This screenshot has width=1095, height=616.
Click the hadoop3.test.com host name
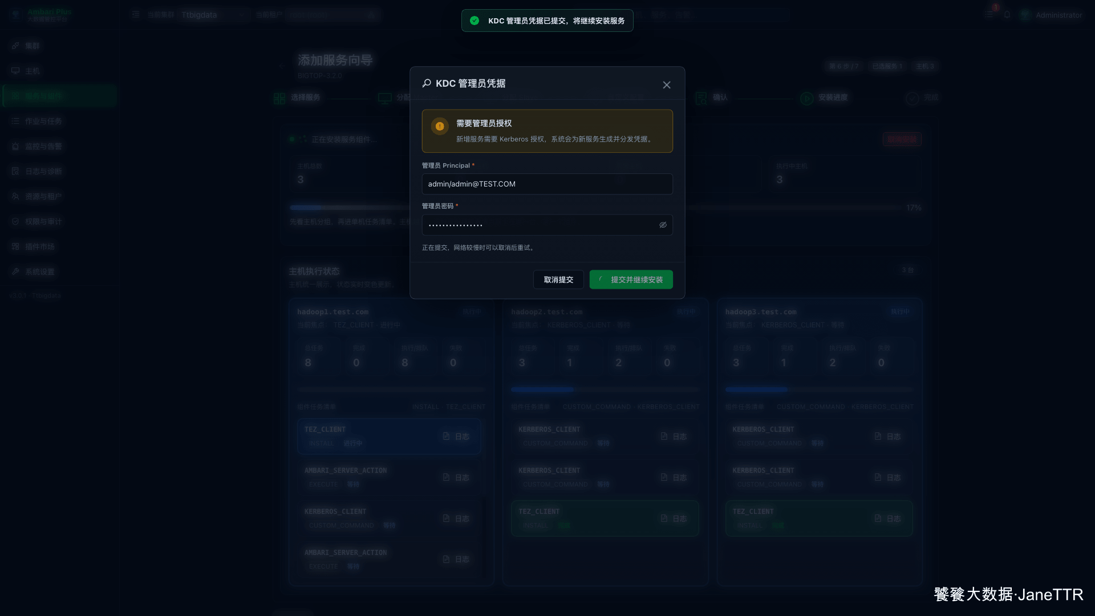pyautogui.click(x=761, y=312)
